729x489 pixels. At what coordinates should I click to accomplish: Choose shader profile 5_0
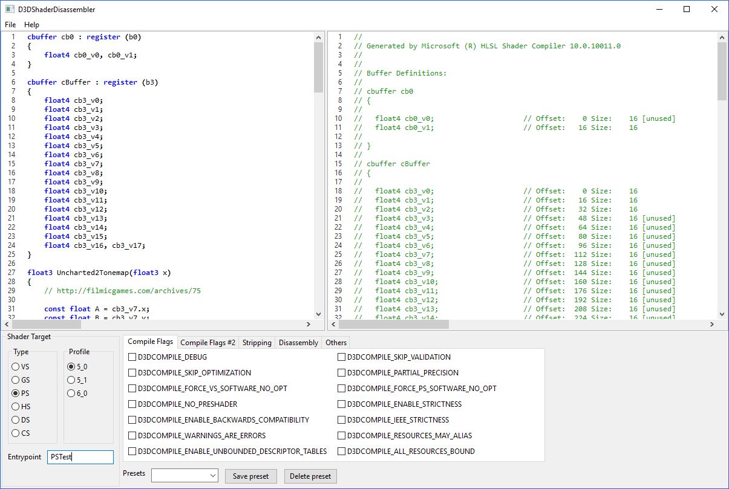78,367
